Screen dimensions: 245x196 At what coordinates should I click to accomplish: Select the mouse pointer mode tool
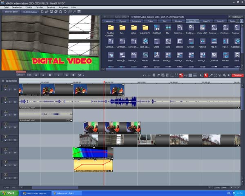pyautogui.click(x=206, y=75)
